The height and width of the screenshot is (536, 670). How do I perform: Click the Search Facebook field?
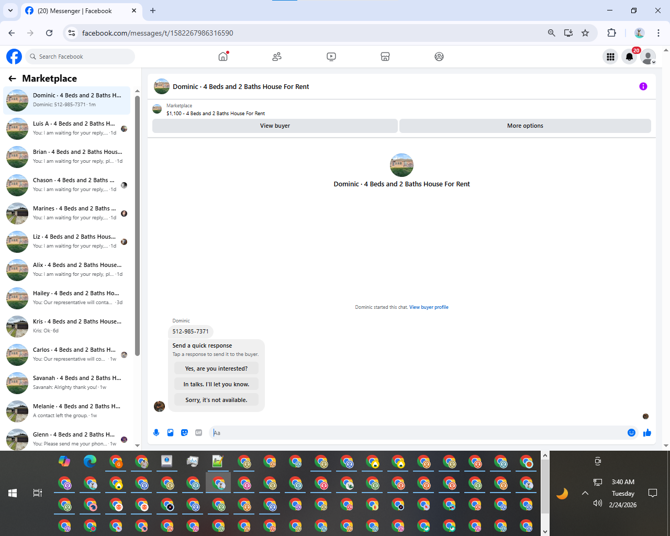[80, 57]
